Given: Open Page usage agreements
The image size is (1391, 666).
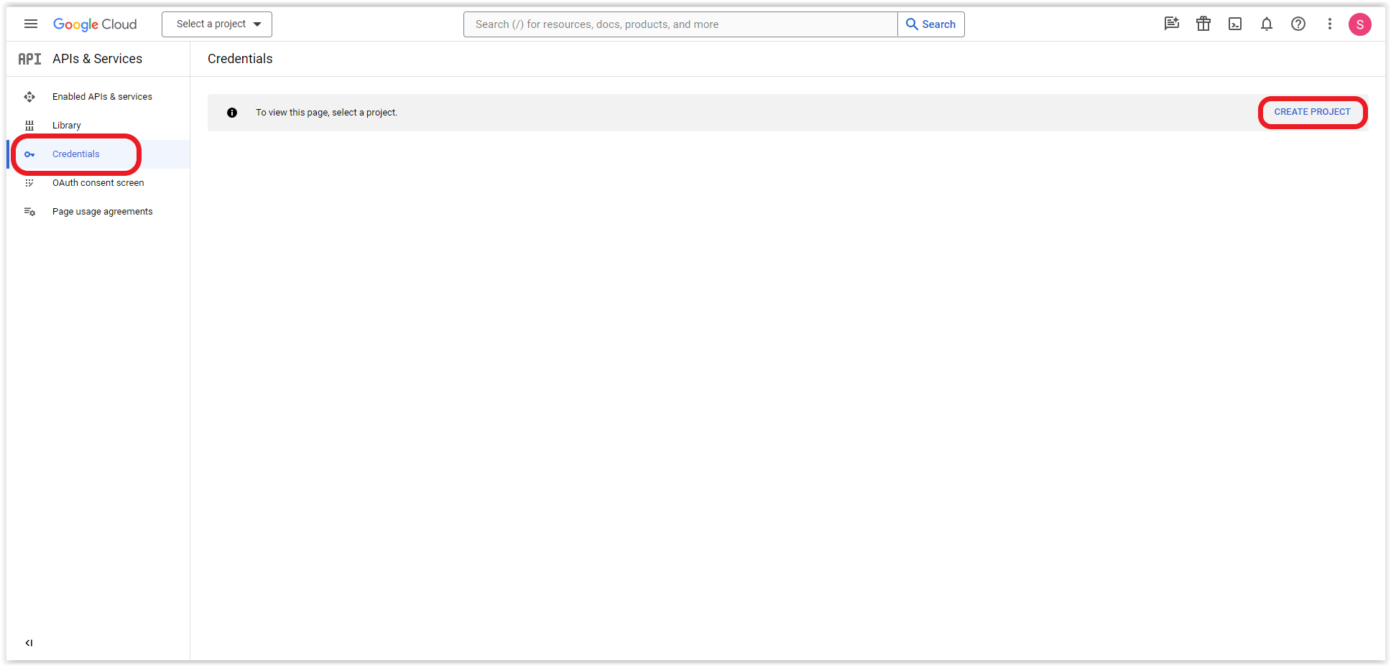Looking at the screenshot, I should 102,211.
